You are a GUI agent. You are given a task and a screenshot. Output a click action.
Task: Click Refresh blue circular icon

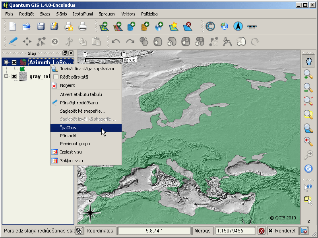(308, 169)
